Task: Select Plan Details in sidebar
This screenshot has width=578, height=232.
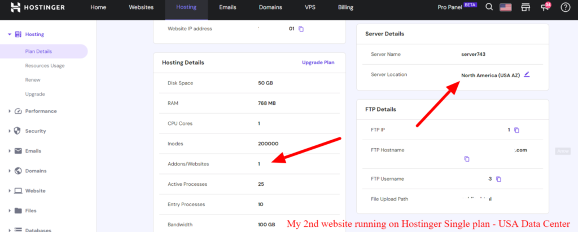Action: 38,51
